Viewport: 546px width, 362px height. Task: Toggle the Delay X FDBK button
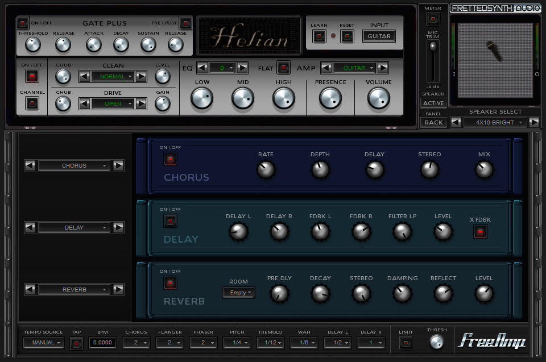pyautogui.click(x=480, y=232)
